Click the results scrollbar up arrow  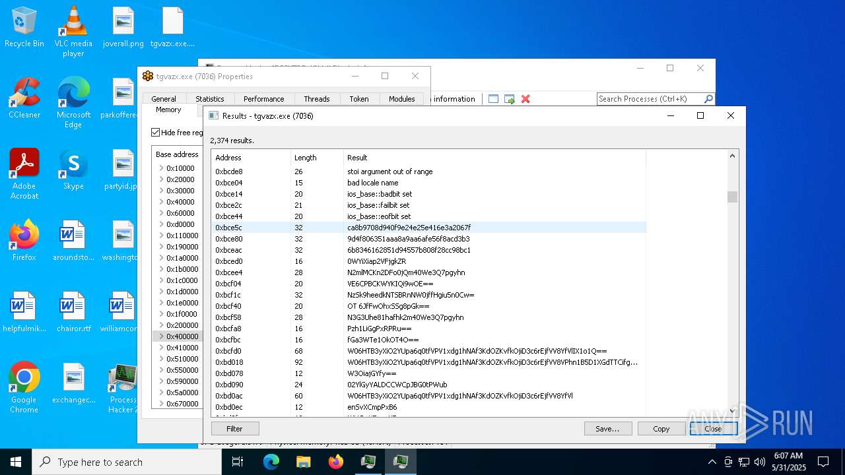tap(732, 156)
